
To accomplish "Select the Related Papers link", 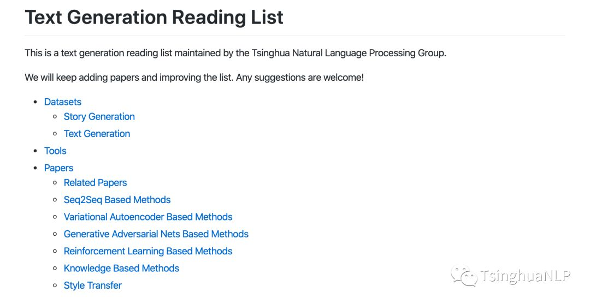I will (95, 183).
